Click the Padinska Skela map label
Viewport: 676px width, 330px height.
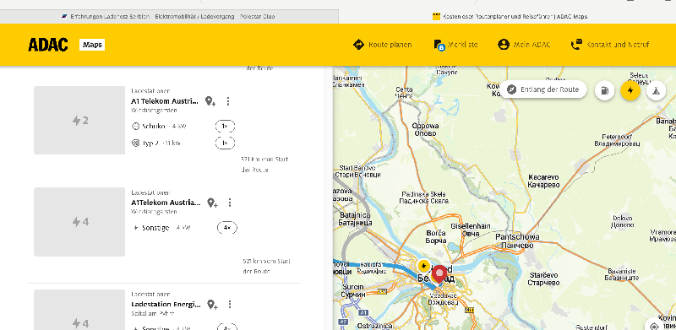coord(424,197)
